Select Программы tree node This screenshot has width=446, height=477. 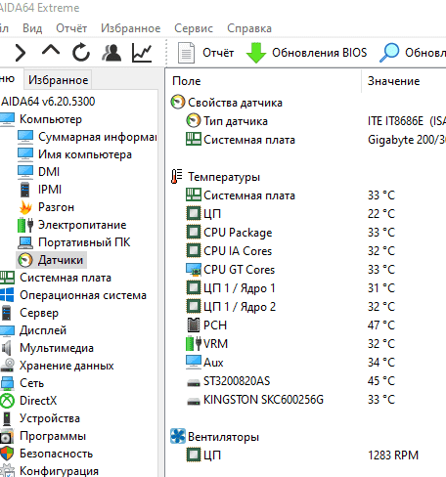click(53, 436)
